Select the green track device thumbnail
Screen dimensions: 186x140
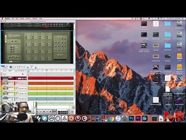pyautogui.click(x=5, y=93)
